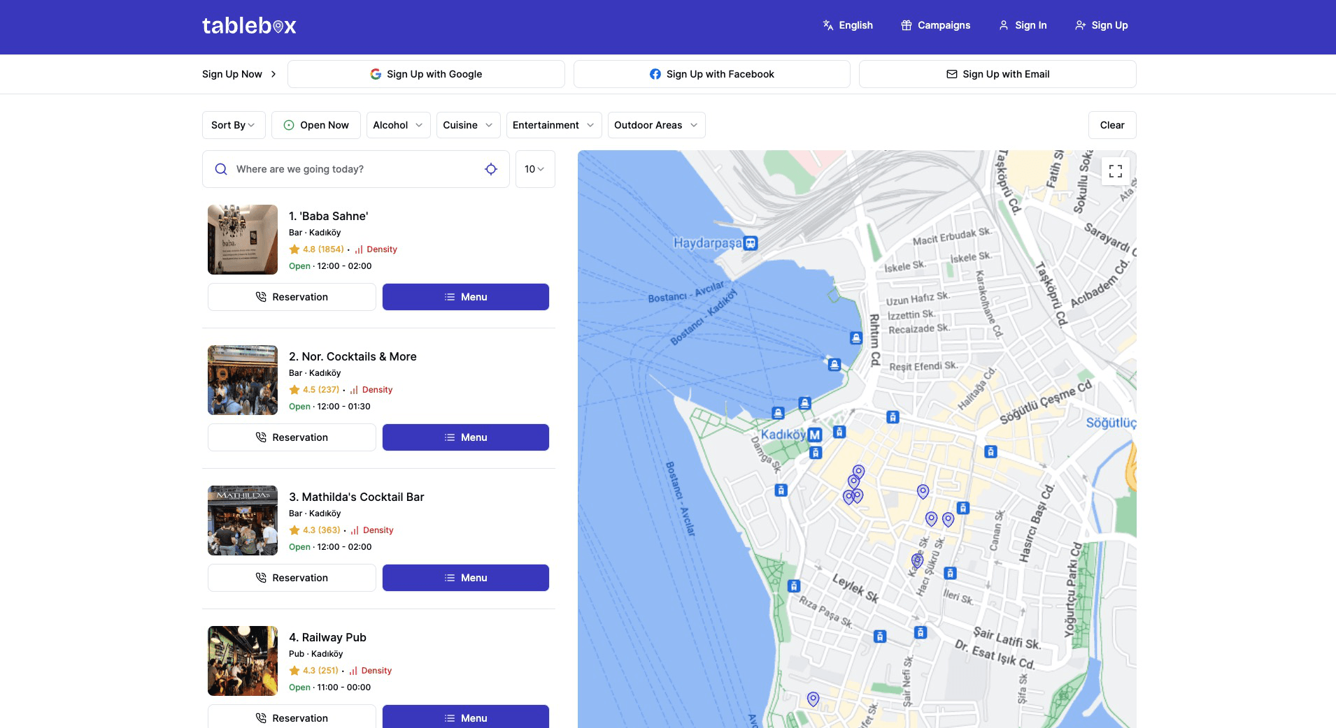The width and height of the screenshot is (1336, 728).
Task: Click the search magnifier icon
Action: click(221, 169)
